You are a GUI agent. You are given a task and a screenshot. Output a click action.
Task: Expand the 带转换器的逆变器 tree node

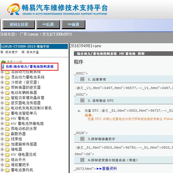(x=2, y=87)
